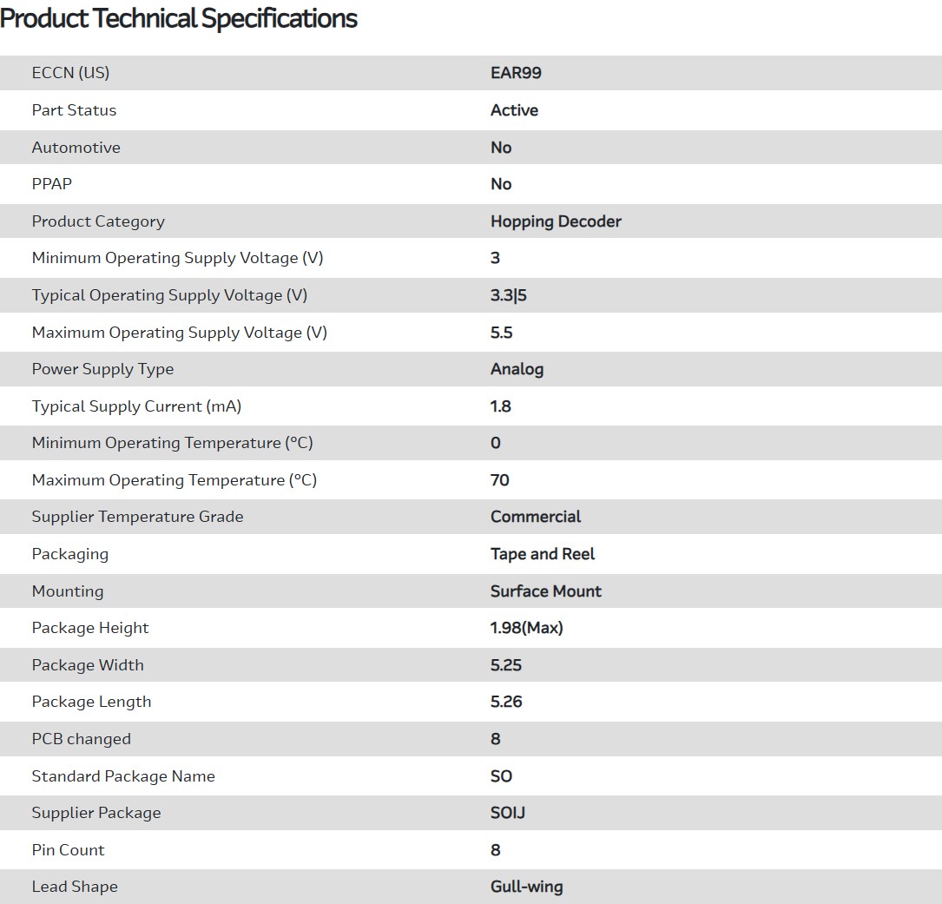
Task: Select the Part Status row label
Action: tap(74, 110)
